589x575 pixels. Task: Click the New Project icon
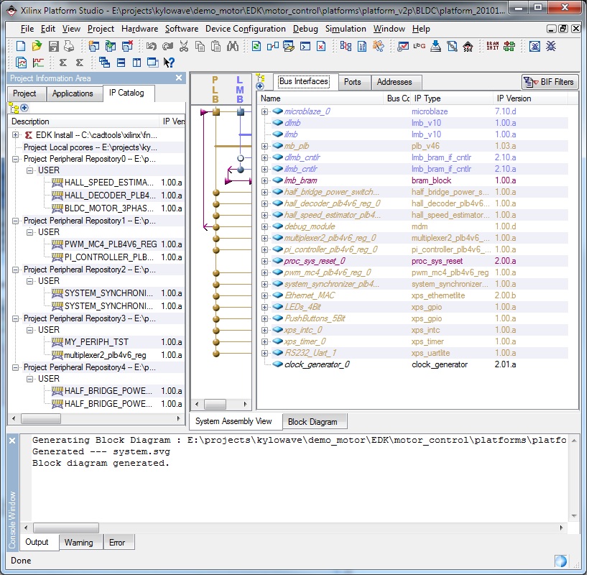[21, 46]
